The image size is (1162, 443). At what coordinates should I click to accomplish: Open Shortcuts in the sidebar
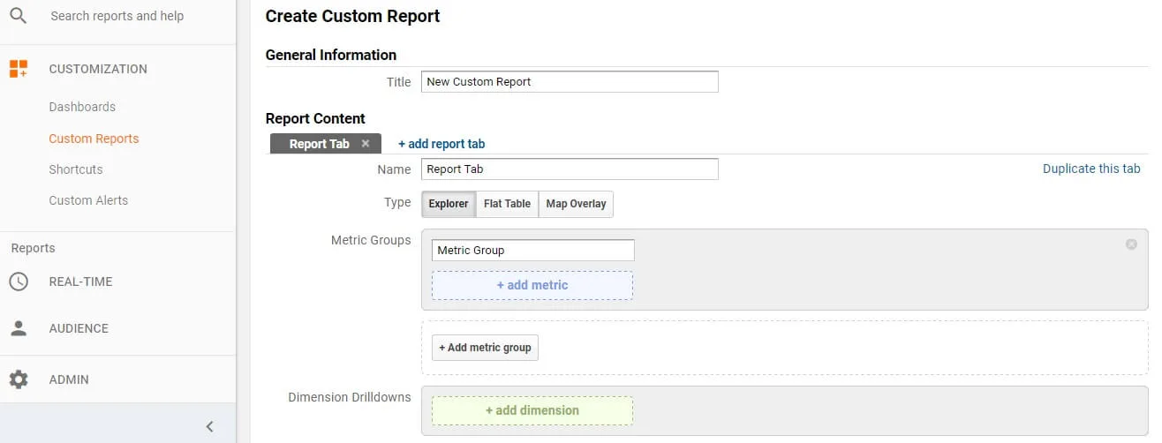[76, 169]
